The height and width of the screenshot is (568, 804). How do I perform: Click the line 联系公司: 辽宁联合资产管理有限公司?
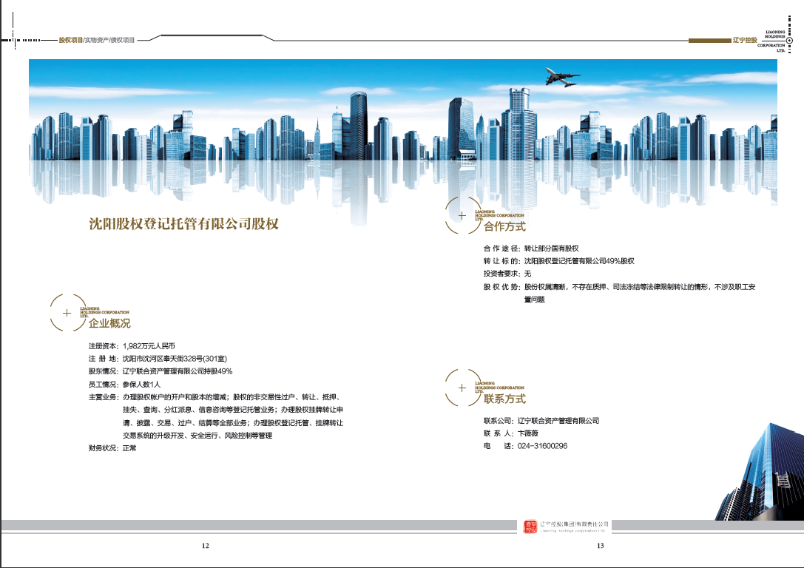[x=541, y=420]
